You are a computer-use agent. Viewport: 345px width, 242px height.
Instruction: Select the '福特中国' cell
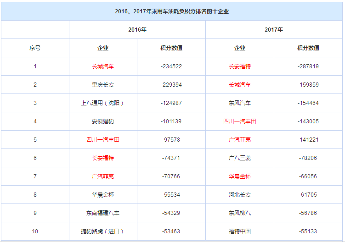coord(240,231)
